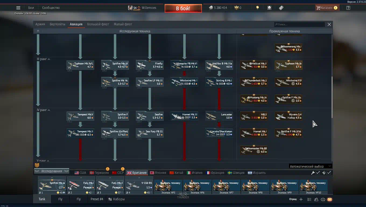Click the Поиск search field
366x207 pixels.
[x=299, y=24]
